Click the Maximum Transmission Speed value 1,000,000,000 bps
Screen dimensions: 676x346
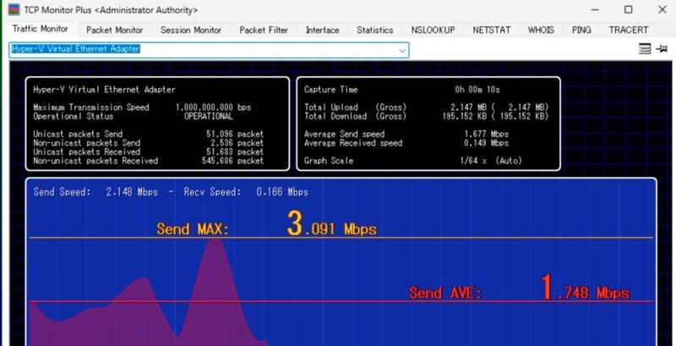[x=213, y=107]
